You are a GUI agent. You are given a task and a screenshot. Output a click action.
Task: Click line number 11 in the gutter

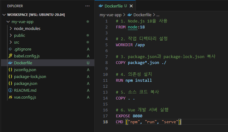(106, 80)
